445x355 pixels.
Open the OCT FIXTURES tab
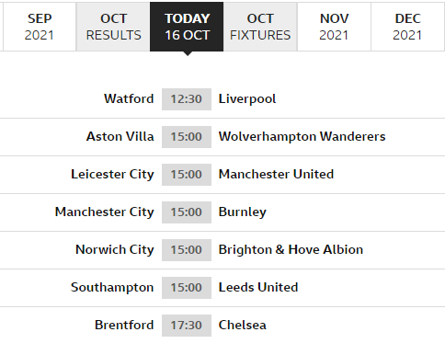[x=260, y=27]
